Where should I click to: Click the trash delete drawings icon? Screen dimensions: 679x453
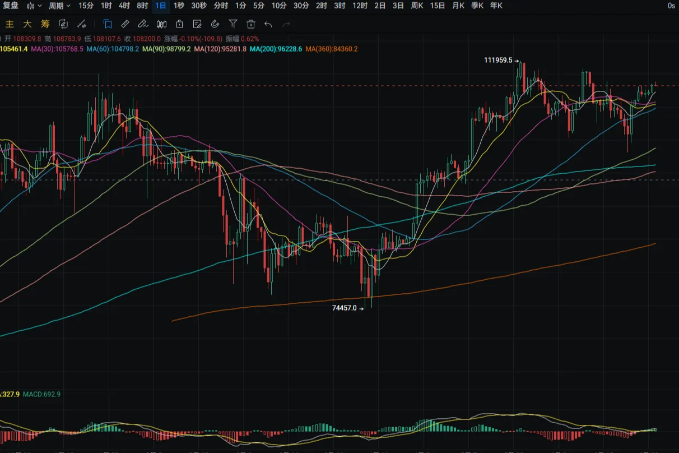(251, 24)
